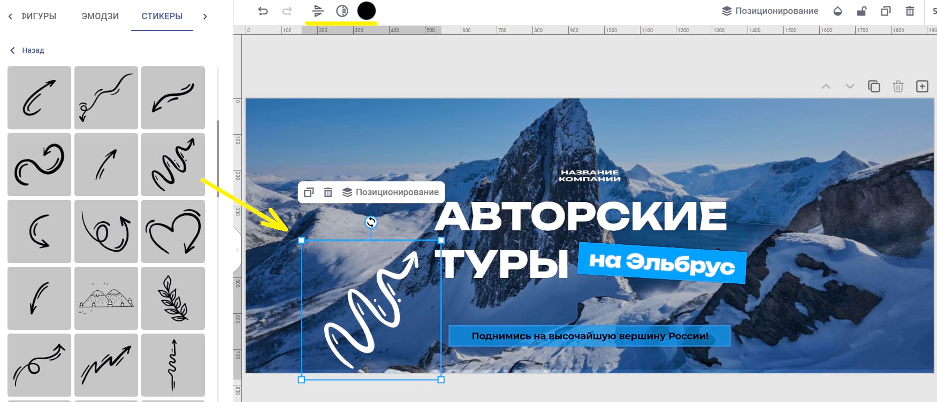Show previous tabs with left chevron
This screenshot has height=402, width=937.
tap(10, 16)
